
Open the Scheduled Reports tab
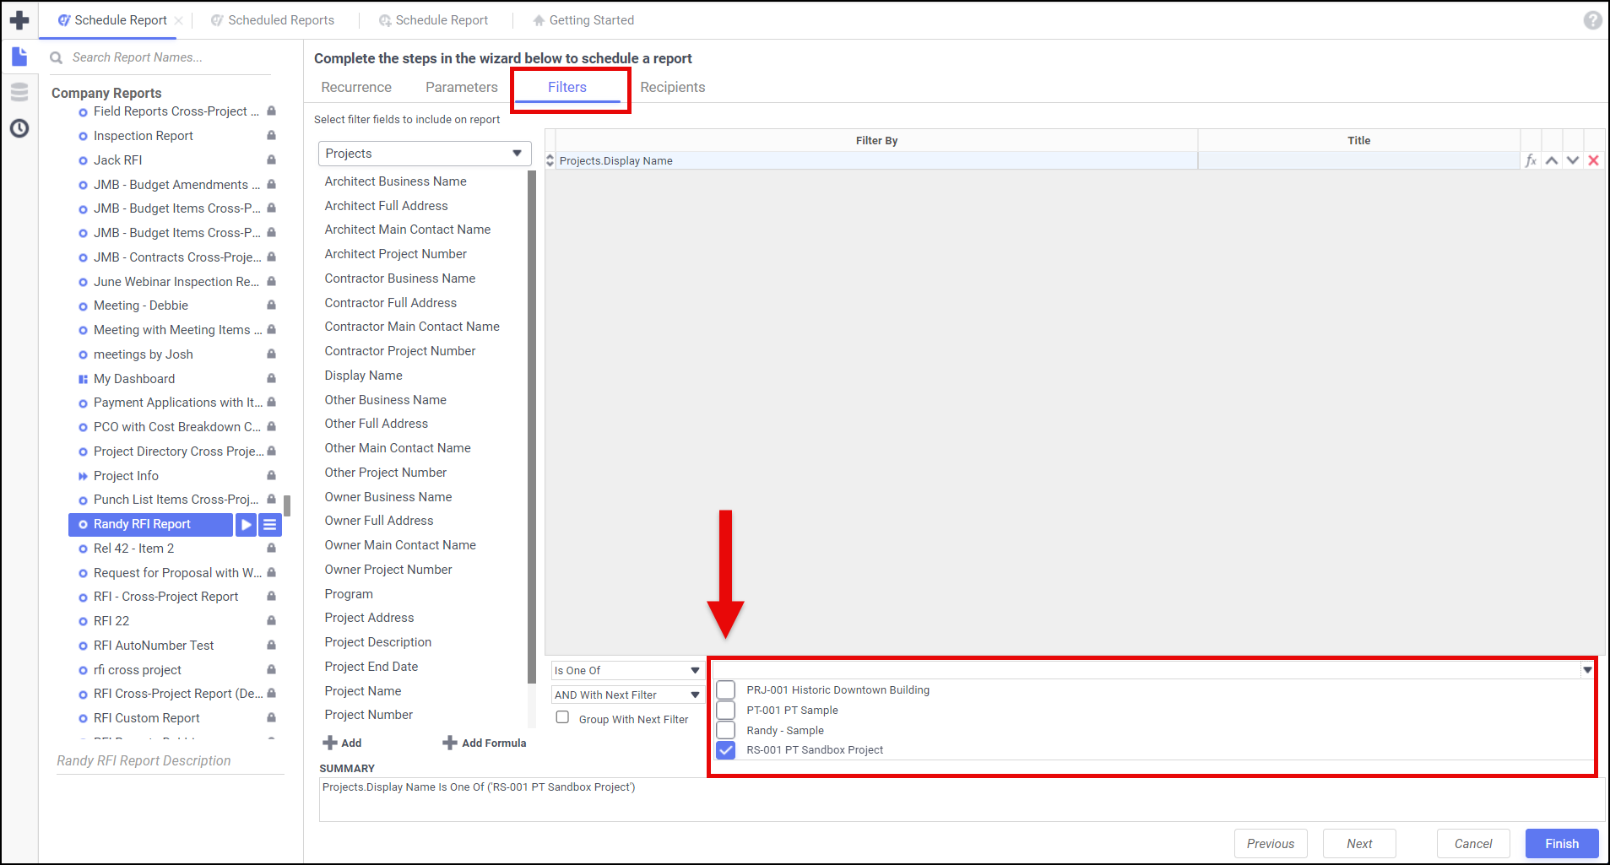coord(273,20)
